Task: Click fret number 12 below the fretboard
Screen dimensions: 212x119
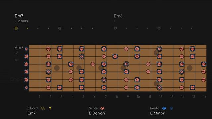Action: coord(161,97)
